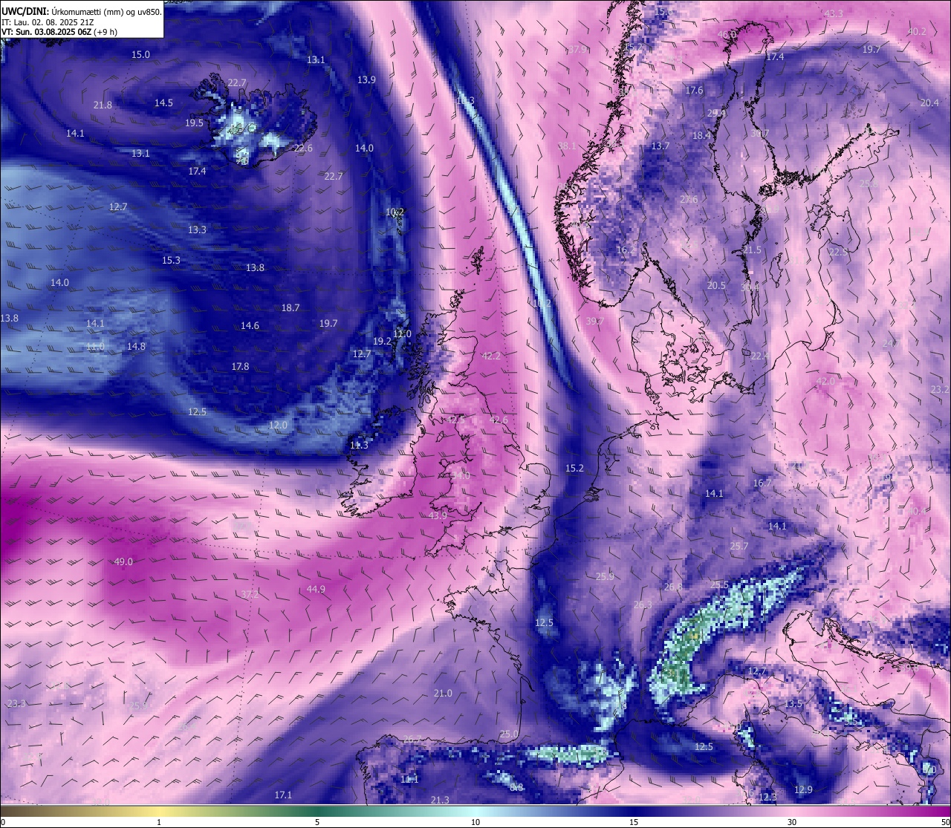This screenshot has height=828, width=951.
Task: Click the value label "40.2" top right
Action: point(917,32)
